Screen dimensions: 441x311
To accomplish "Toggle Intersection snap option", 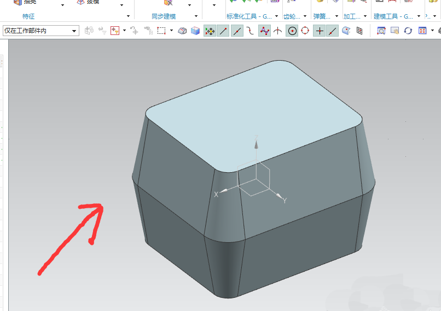I will (277, 31).
